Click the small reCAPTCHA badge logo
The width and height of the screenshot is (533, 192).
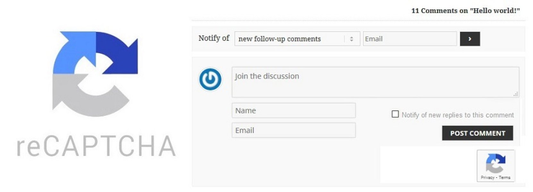[x=495, y=163]
